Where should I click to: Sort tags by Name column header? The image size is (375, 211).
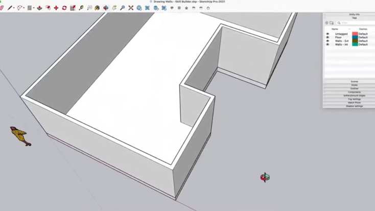(335, 29)
